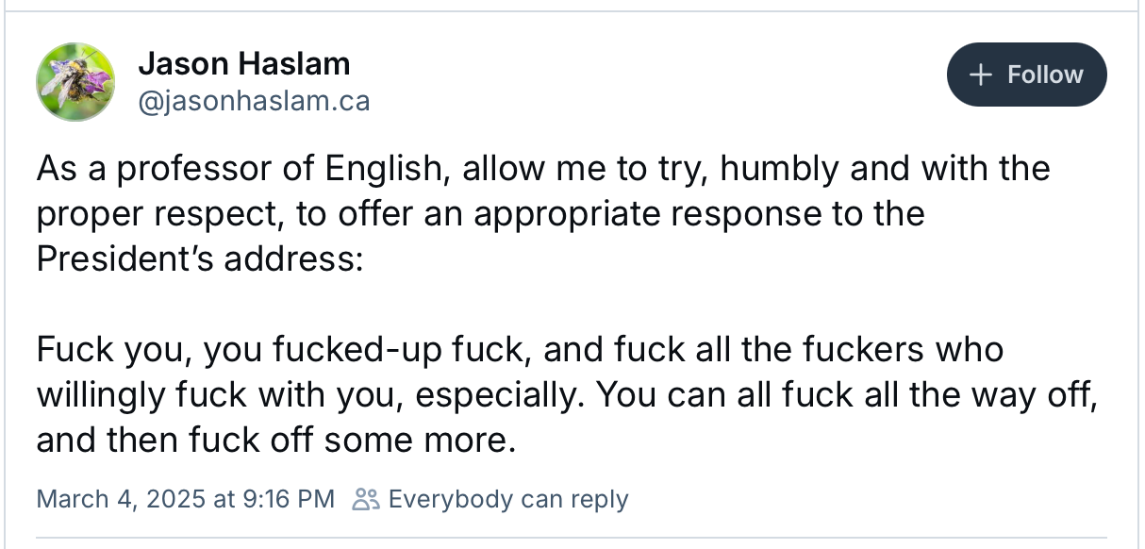Click the 'As a professor of English' line

tap(543, 170)
